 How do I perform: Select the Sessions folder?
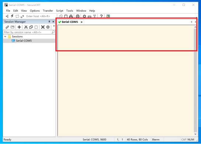click(x=17, y=37)
